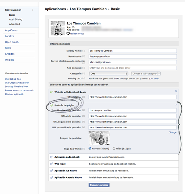185x194 pixels.
Task: Open the App Domains help question mark
Action: [84, 68]
